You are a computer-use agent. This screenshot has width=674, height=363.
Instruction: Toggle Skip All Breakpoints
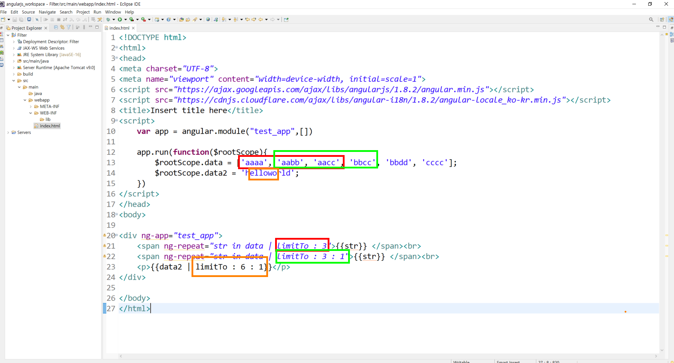tap(37, 20)
